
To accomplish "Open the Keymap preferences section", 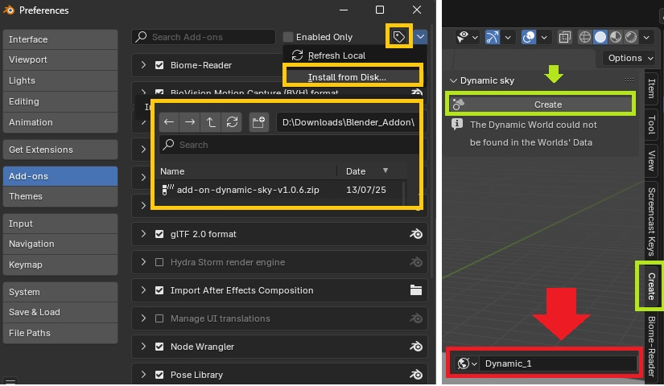I will (x=60, y=265).
